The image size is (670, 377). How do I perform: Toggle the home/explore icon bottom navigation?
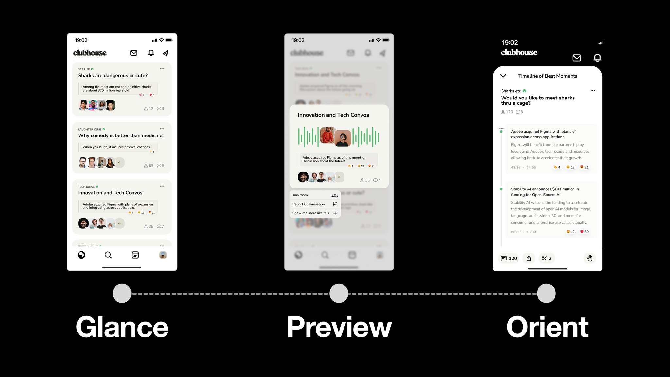click(81, 255)
